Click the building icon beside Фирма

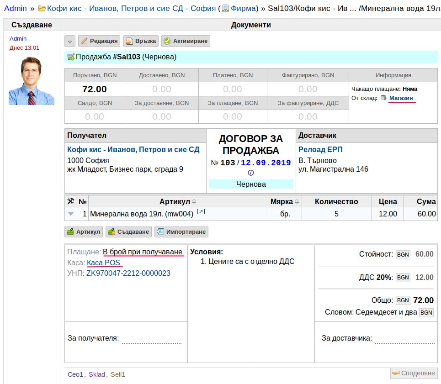pos(226,8)
